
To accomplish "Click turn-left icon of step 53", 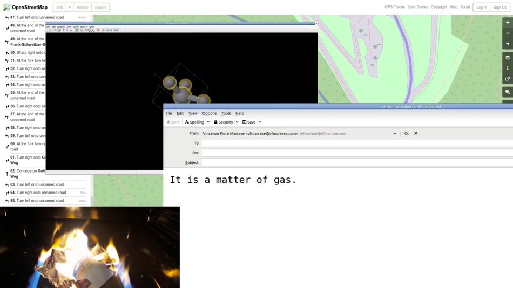I will (7, 77).
